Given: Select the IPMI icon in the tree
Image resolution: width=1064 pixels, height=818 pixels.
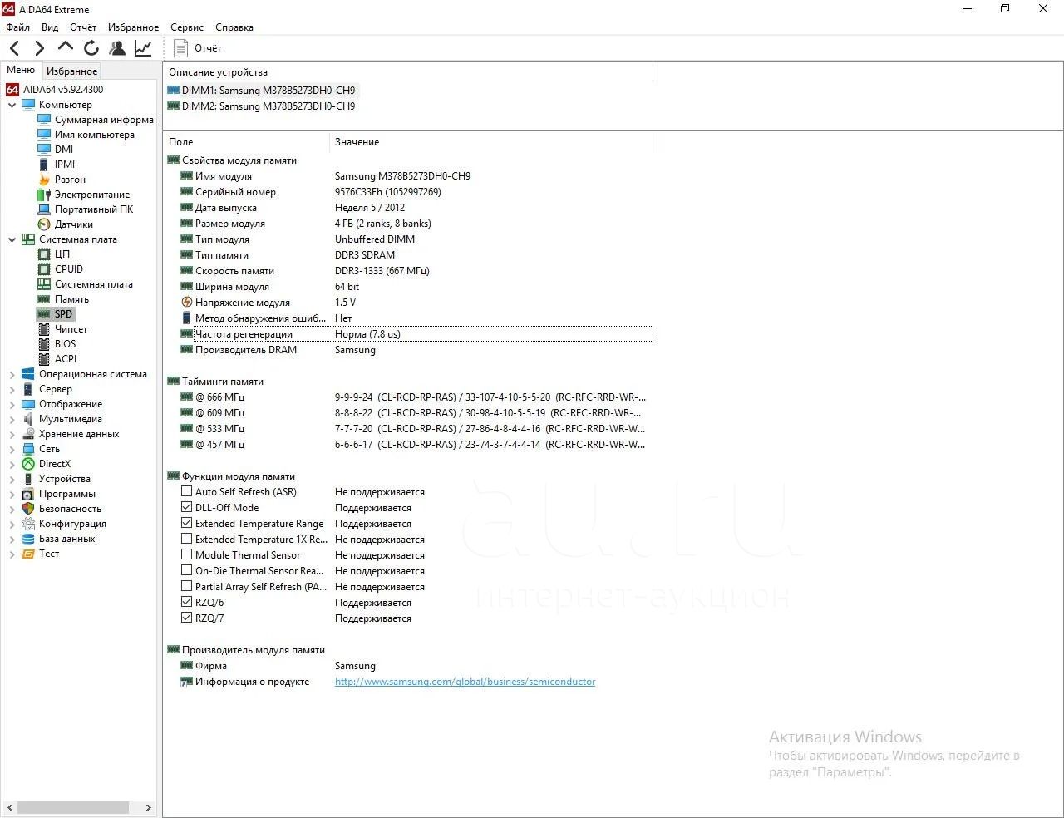Looking at the screenshot, I should (44, 165).
